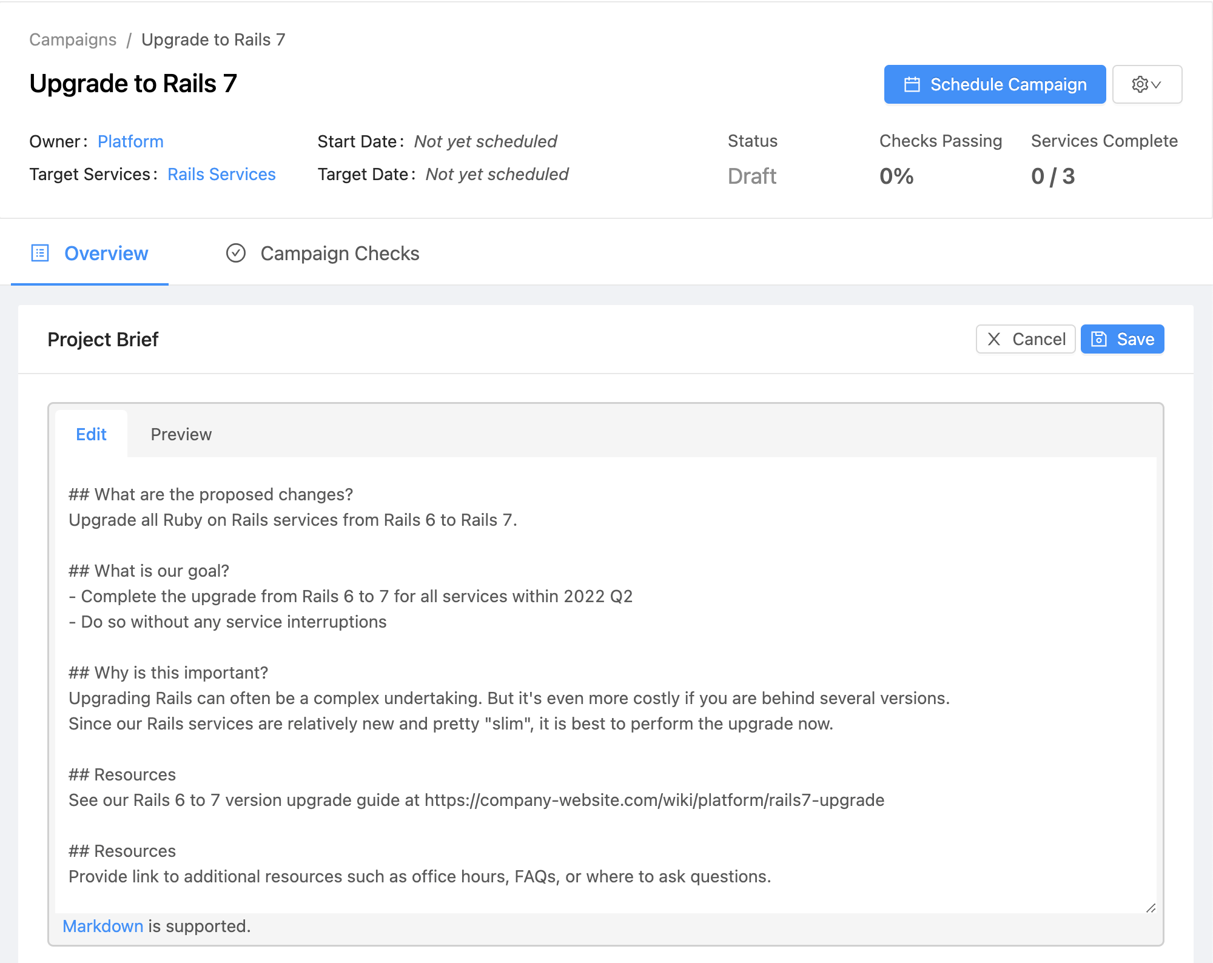Click the 'Upgrade to Rails 7' breadcrumb text
The image size is (1213, 963).
point(213,39)
